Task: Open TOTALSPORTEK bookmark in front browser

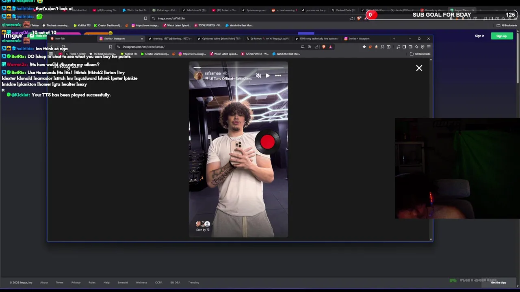Action: tap(255, 54)
